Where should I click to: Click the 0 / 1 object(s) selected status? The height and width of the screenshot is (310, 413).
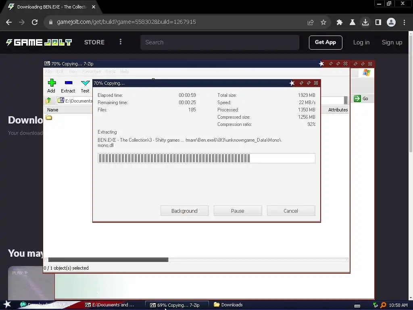pos(66,268)
